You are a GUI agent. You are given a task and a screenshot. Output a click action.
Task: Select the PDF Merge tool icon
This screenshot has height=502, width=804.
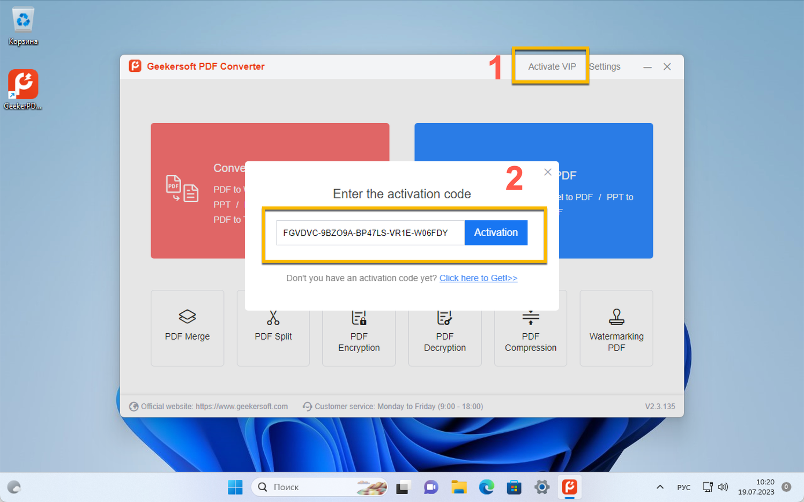click(x=187, y=316)
